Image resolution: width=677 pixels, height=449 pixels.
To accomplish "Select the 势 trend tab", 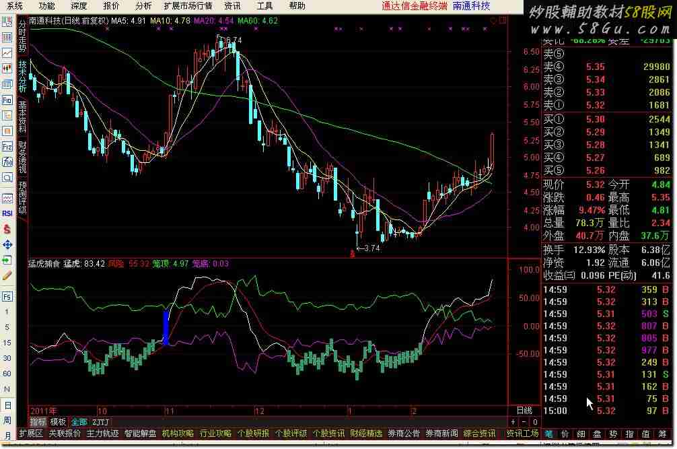I will pos(614,434).
